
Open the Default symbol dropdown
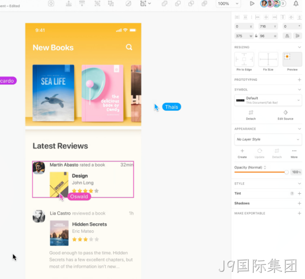click(x=268, y=100)
